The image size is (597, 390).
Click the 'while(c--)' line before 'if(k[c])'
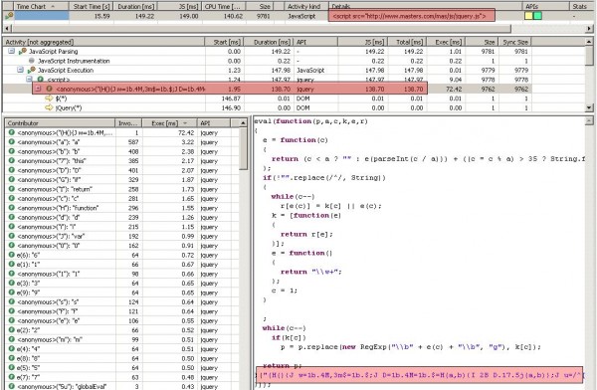(x=284, y=328)
